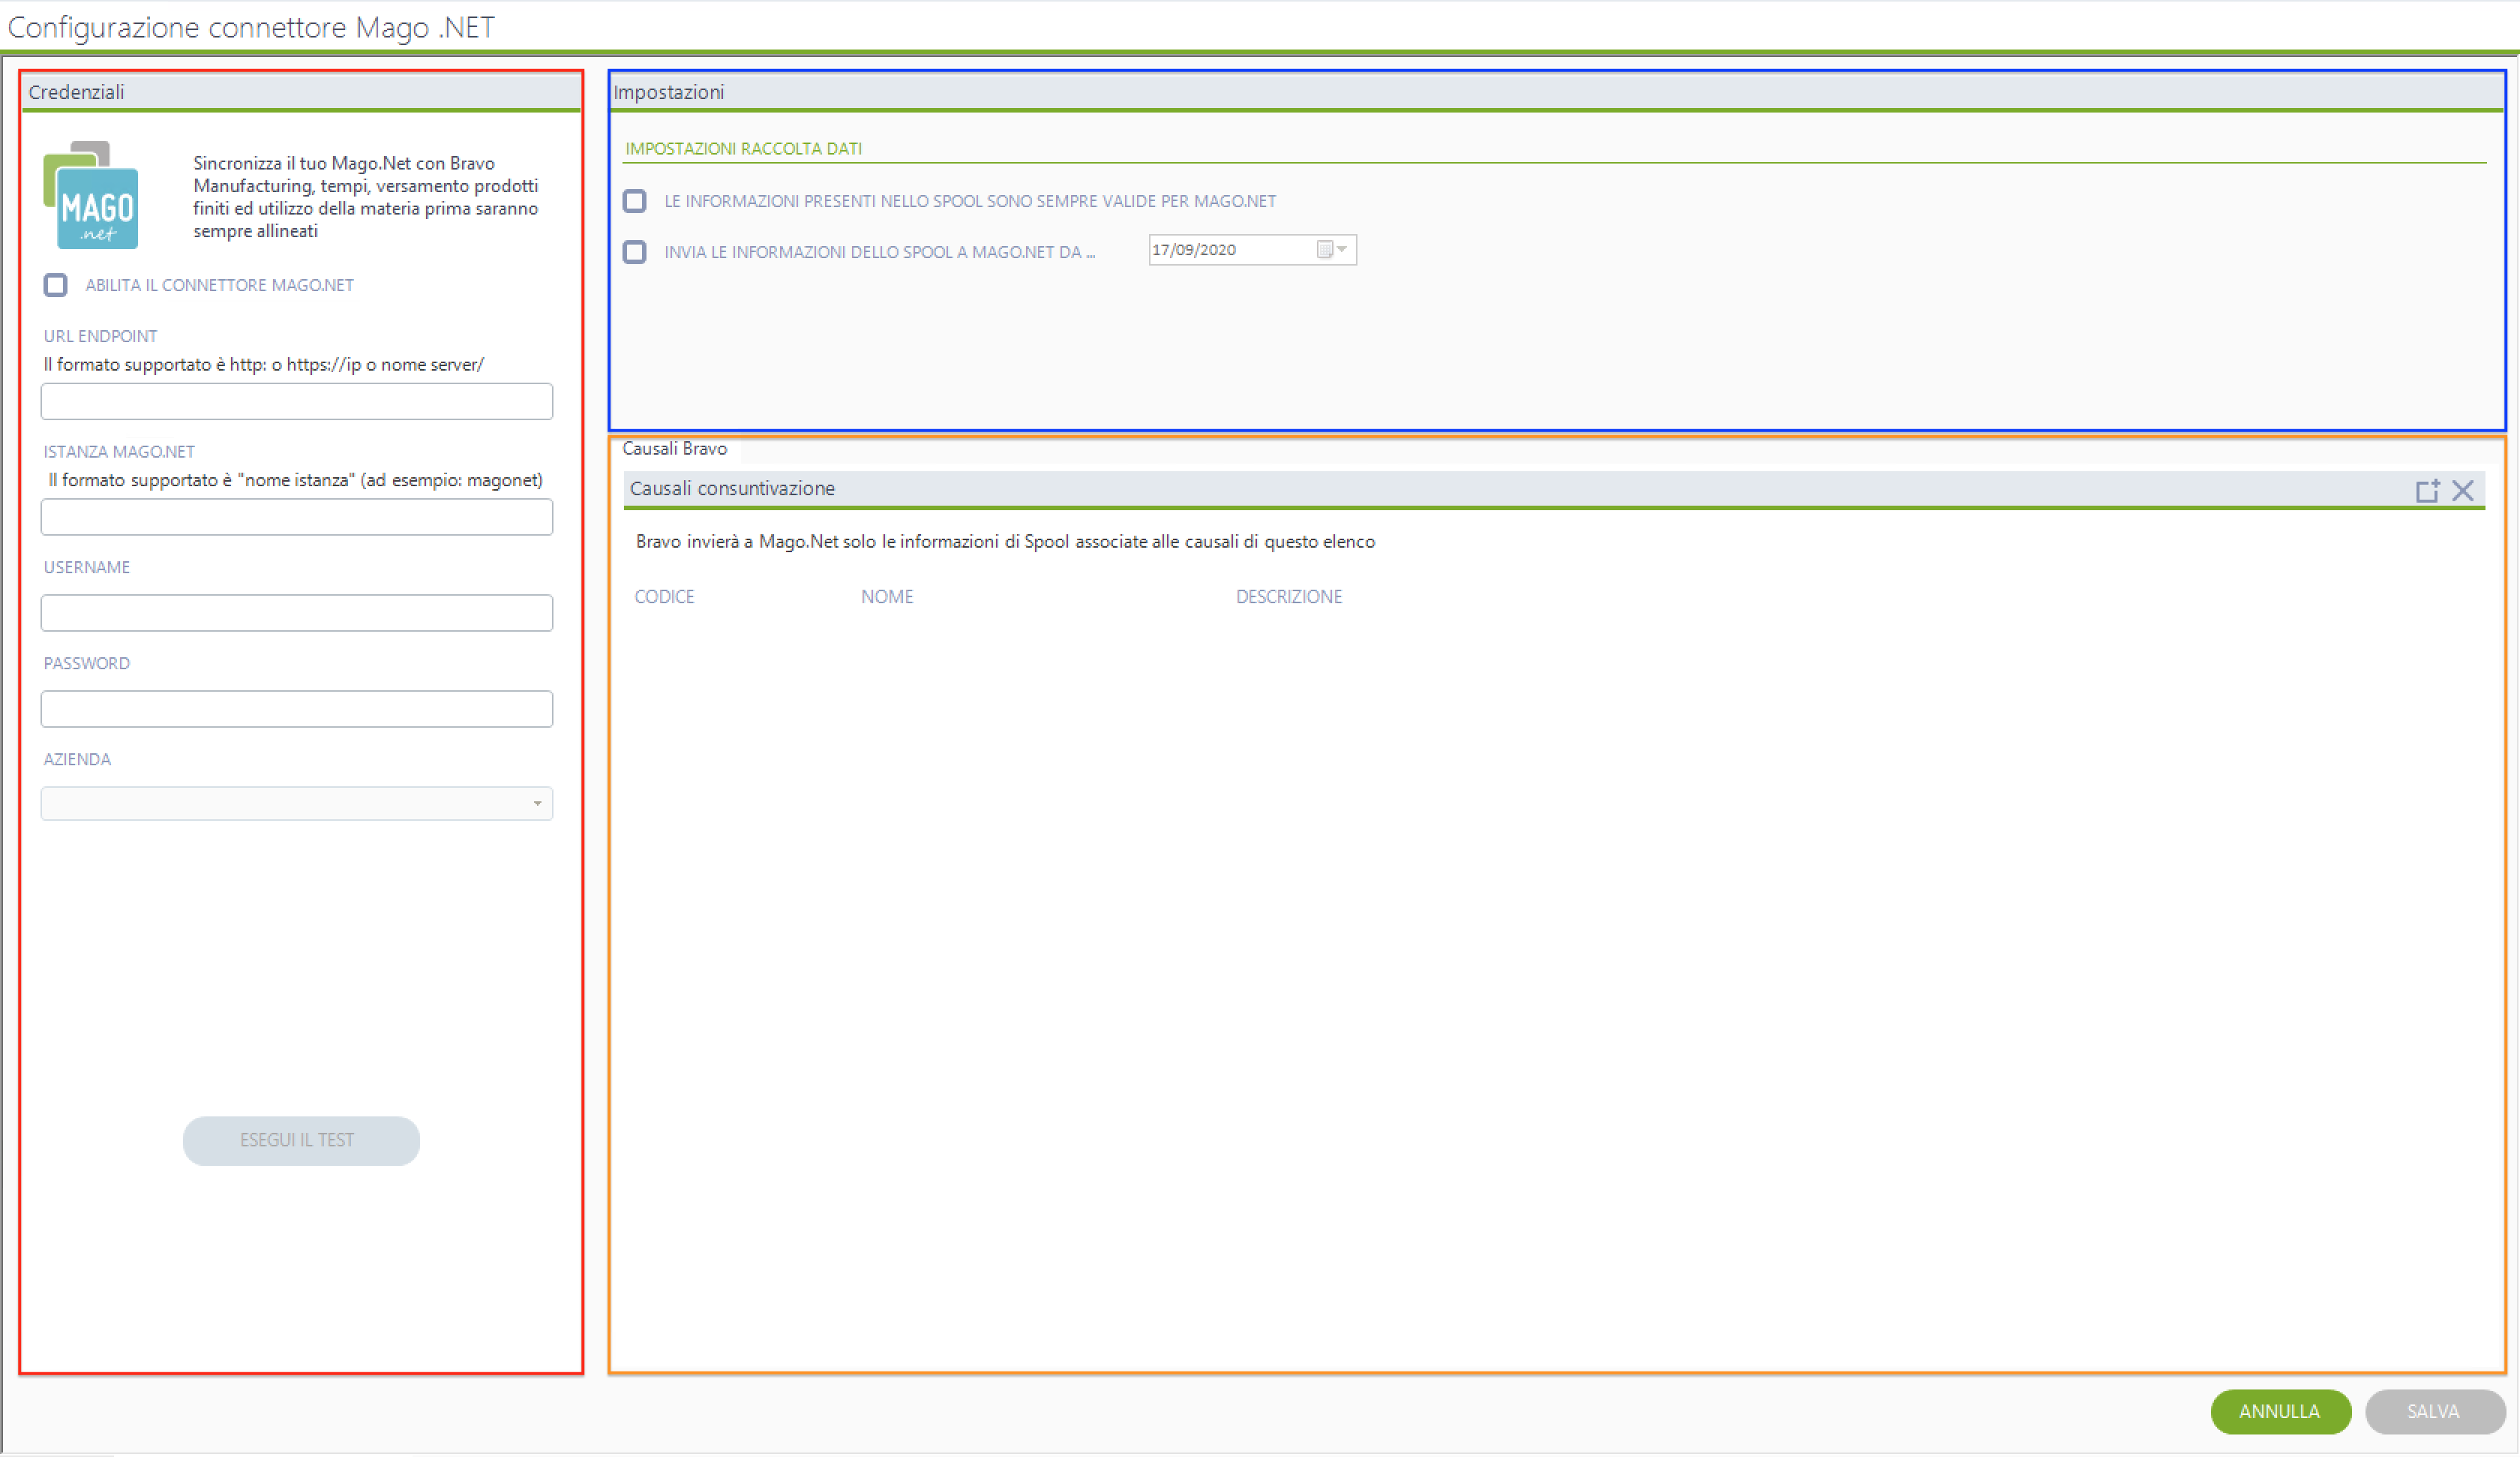Screen dimensions: 2520x1457
Task: Click the URL Endpoint input field
Action: (x=297, y=401)
